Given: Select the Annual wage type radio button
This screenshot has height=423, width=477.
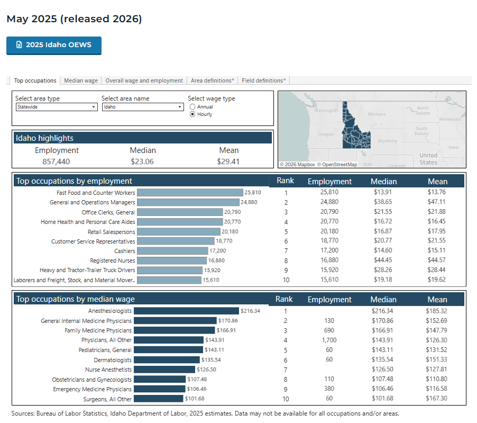Looking at the screenshot, I should coord(192,107).
